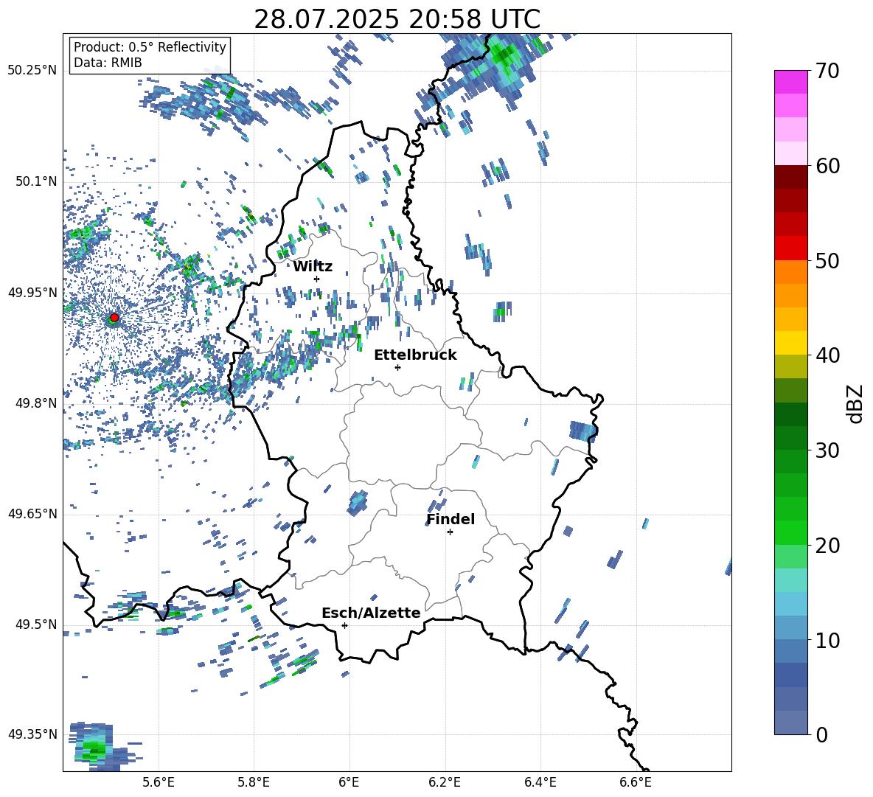Click the 6.6°E longitude label

(636, 782)
